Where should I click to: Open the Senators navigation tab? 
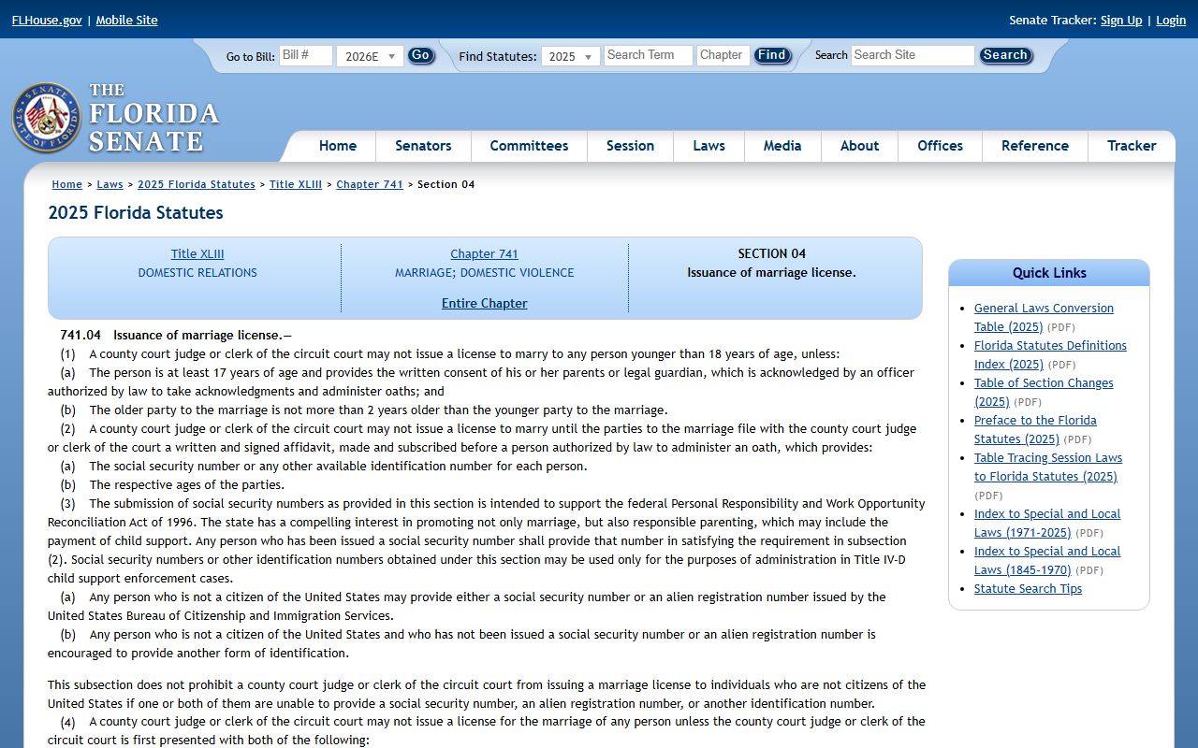point(423,146)
